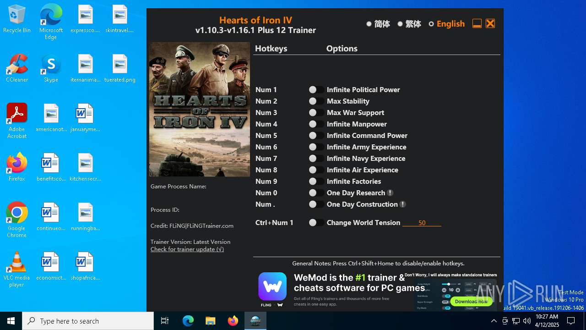Open volume control in system tray
Screen dimensions: 586x330
pyautogui.click(x=527, y=321)
